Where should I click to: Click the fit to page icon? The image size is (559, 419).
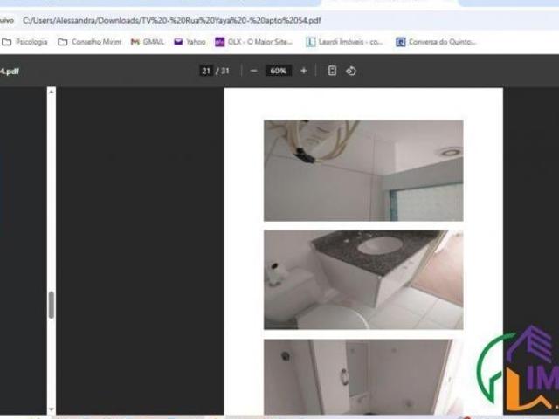point(332,71)
